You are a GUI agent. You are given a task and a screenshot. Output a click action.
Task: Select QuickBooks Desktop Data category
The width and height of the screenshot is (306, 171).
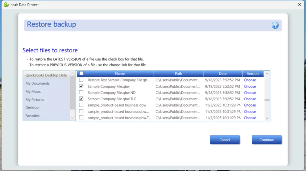pos(46,75)
